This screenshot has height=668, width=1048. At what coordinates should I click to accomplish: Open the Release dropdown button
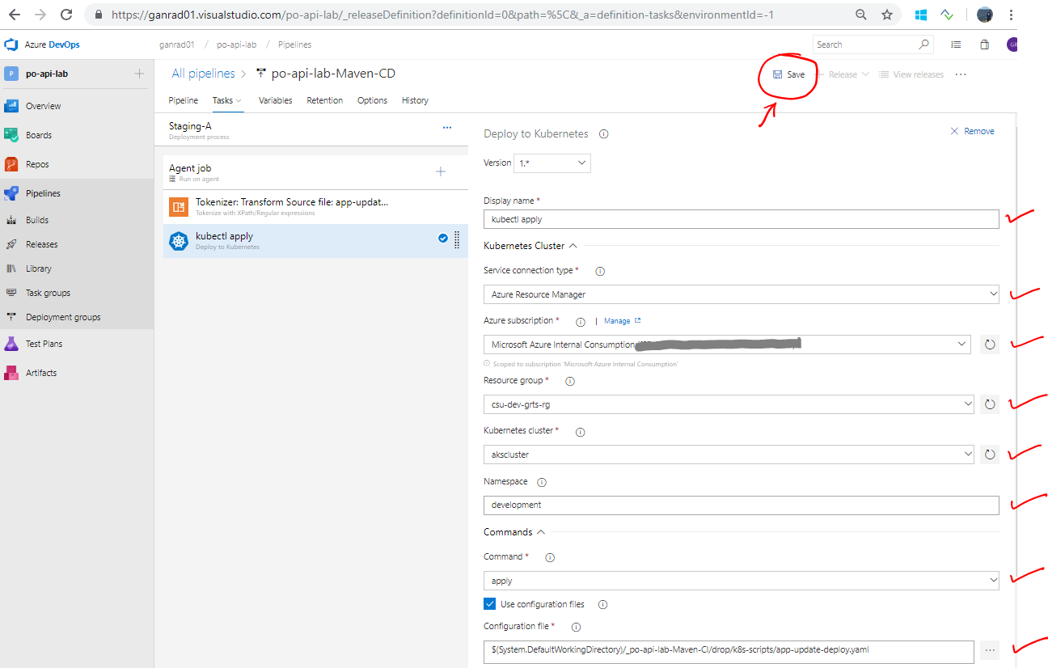point(843,74)
